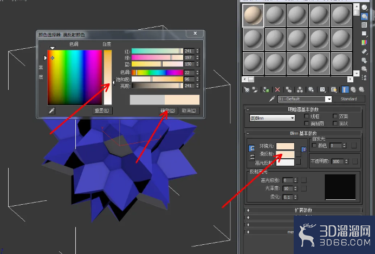This screenshot has width=375, height=254.
Task: Toggle the checkered Background icon
Action: pyautogui.click(x=364, y=25)
